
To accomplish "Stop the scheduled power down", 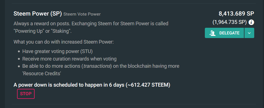I will (x=26, y=94).
